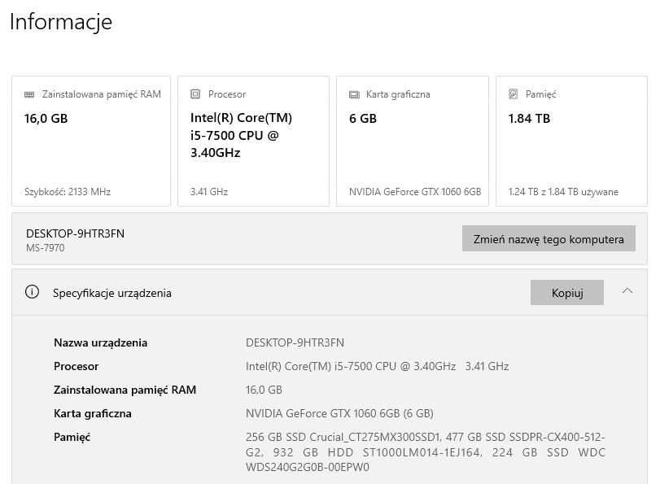Click 16,0 GB value in specifications
The image size is (660, 484).
click(x=264, y=390)
